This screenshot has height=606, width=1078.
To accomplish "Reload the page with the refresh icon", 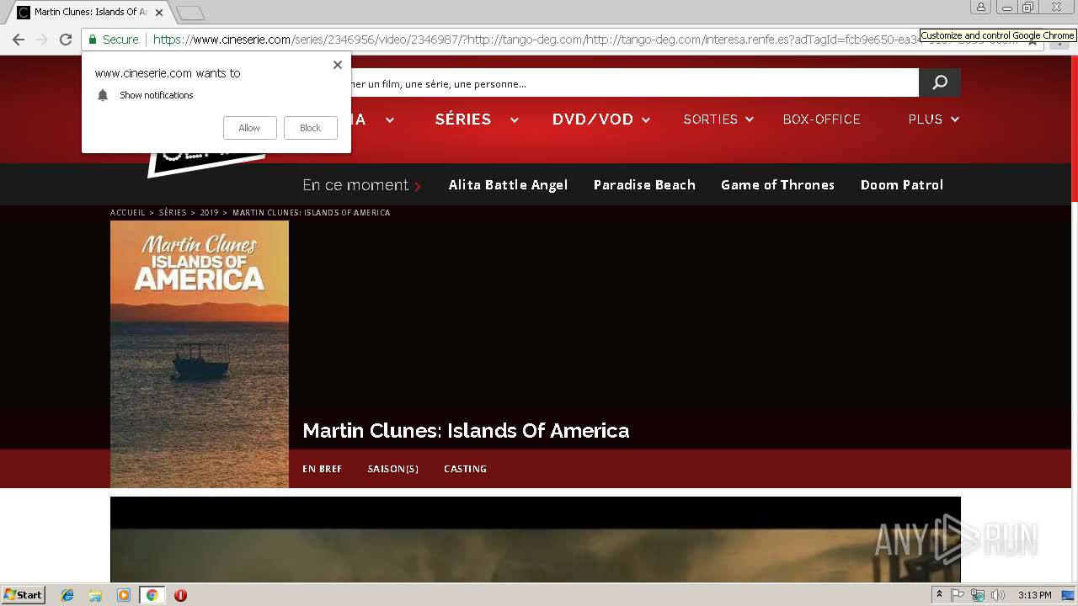I will 66,40.
